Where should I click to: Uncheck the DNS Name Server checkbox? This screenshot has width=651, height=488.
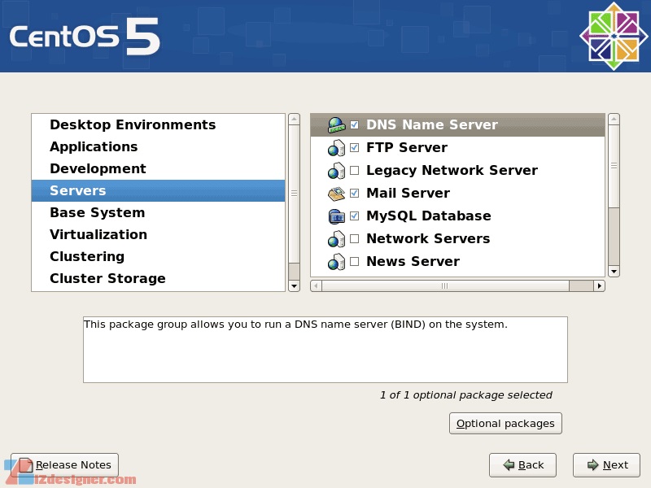pyautogui.click(x=355, y=125)
